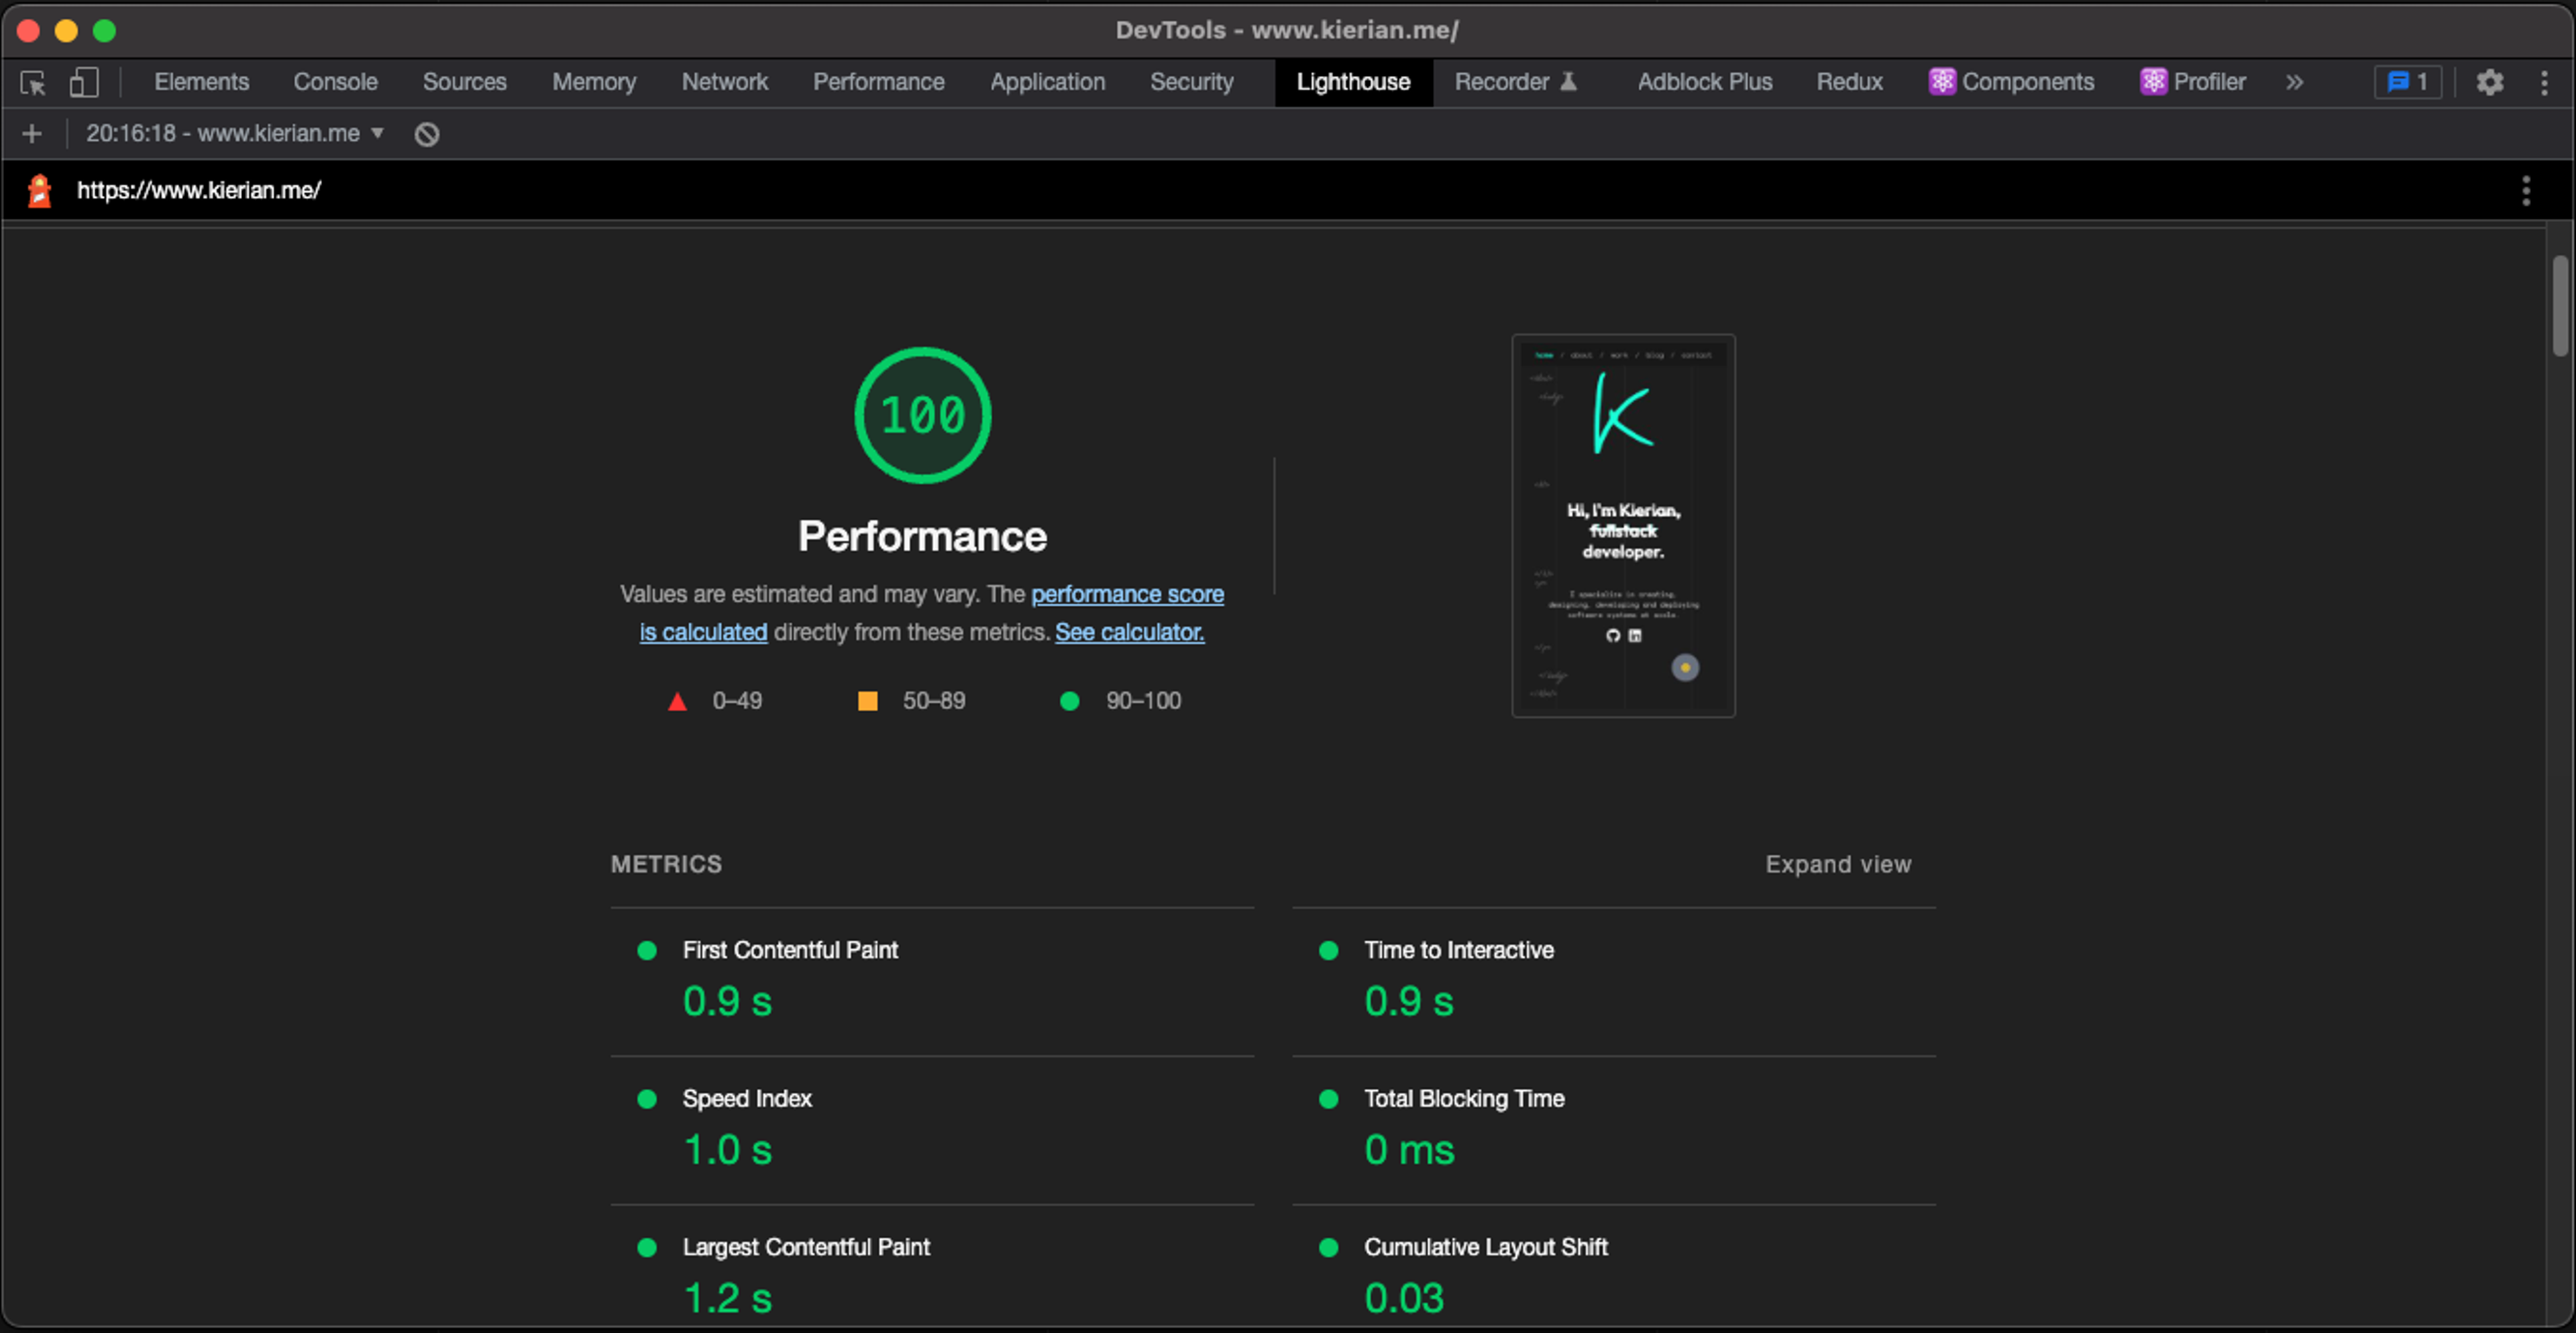
Task: Toggle the device toolbar icon
Action: tap(84, 82)
